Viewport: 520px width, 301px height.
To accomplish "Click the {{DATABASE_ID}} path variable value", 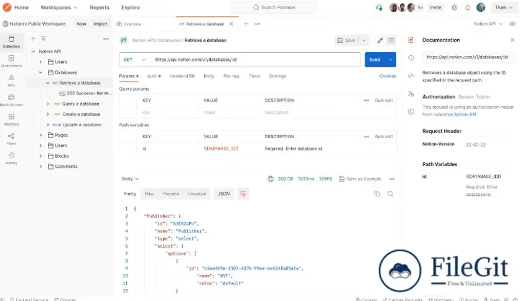I will (221, 149).
